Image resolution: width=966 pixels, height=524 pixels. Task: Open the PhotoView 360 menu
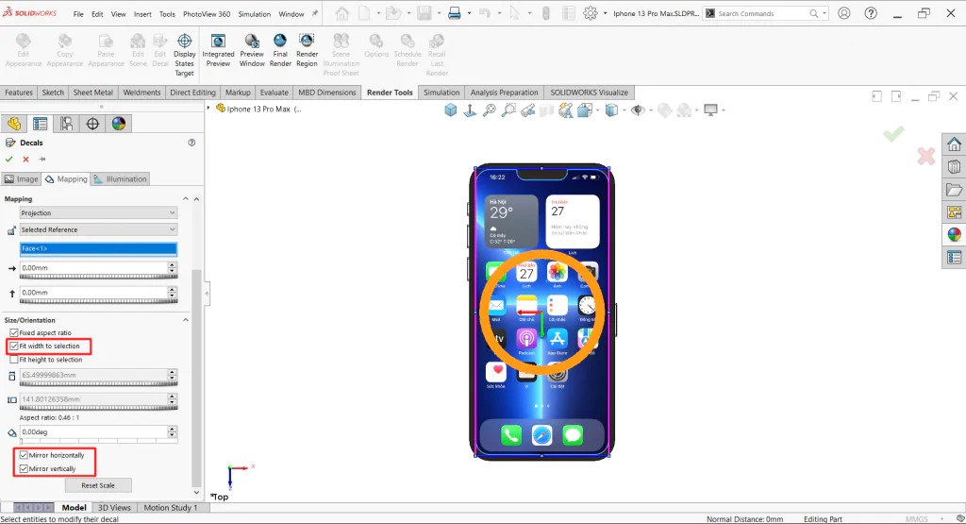pos(207,13)
